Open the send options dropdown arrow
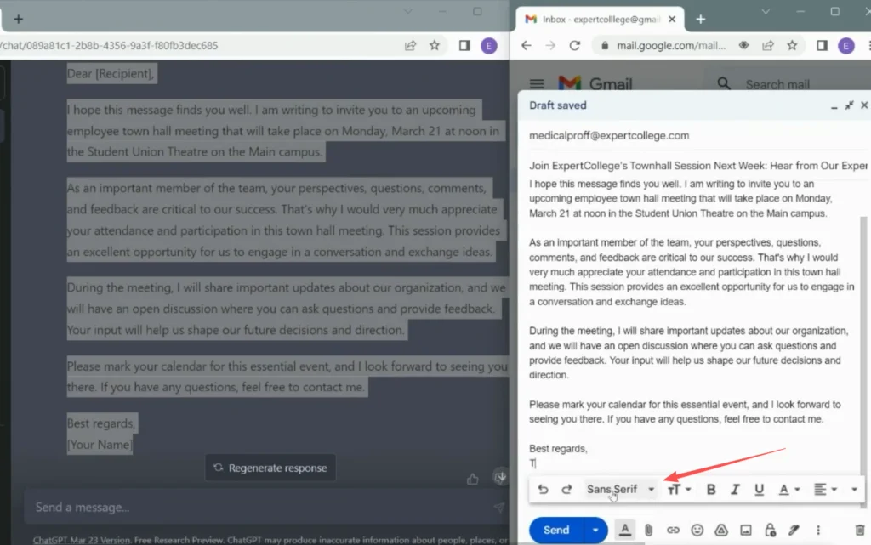The height and width of the screenshot is (545, 871). click(595, 530)
